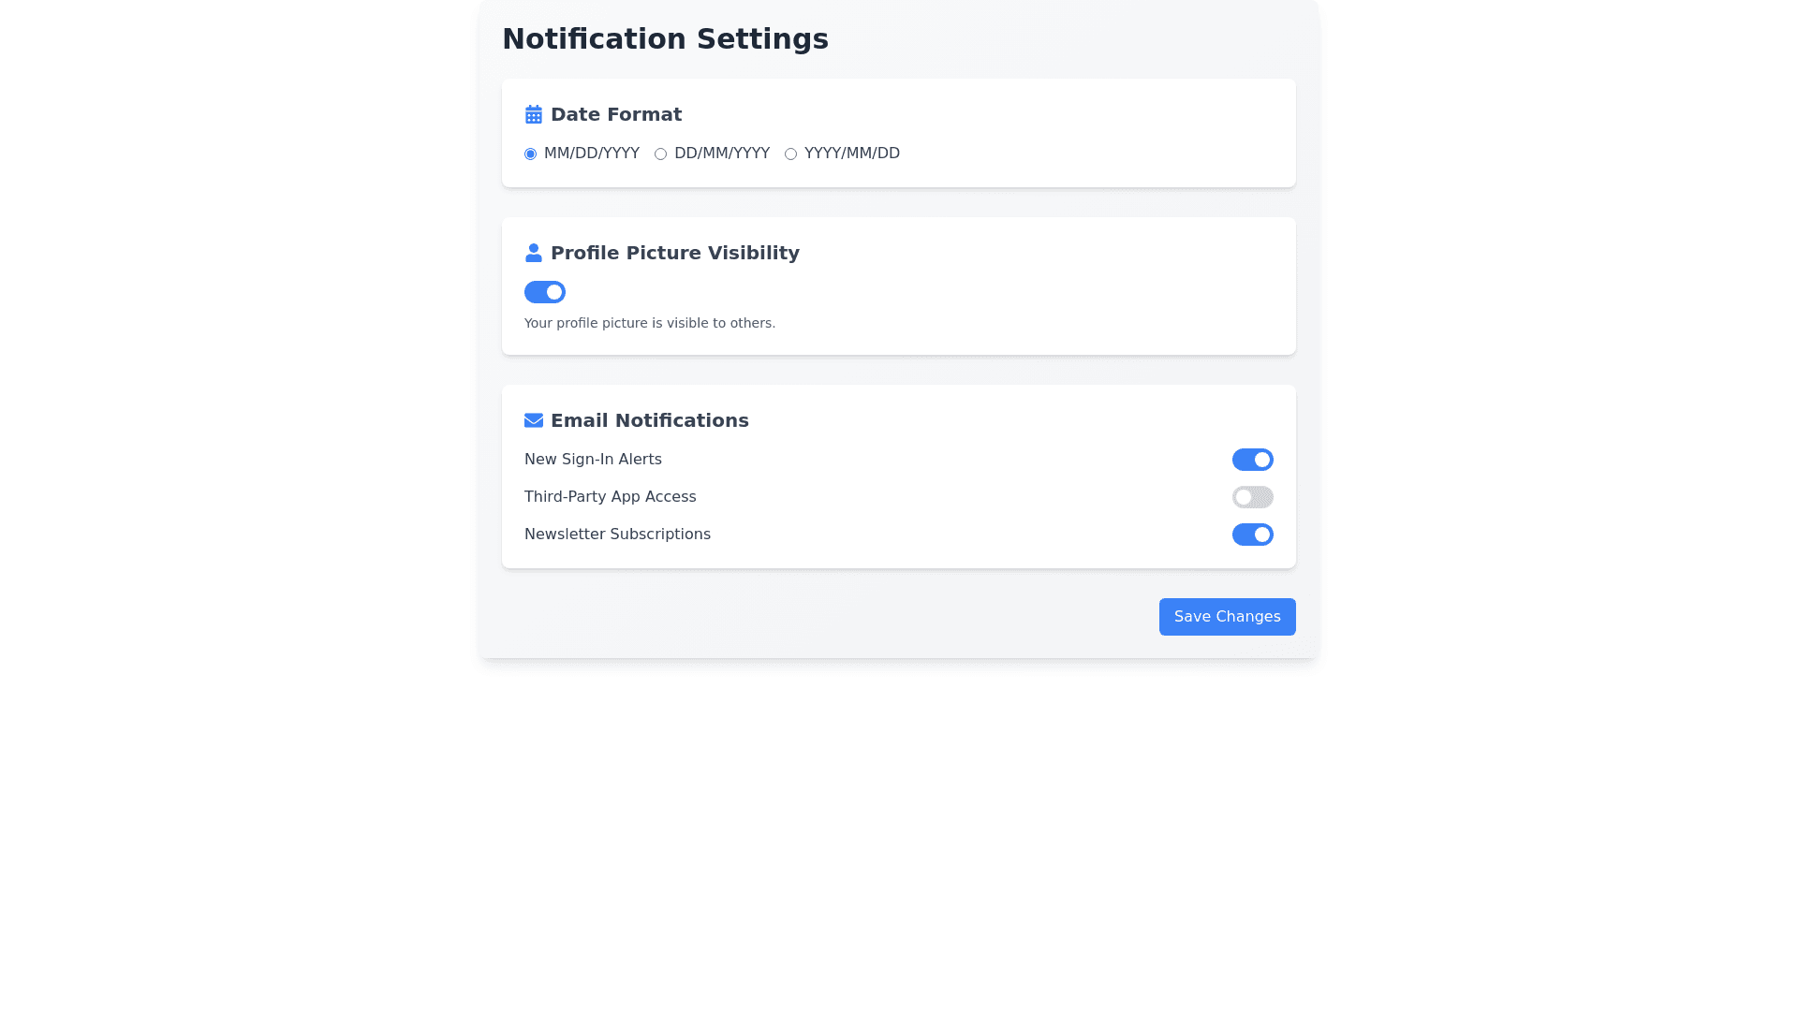Disable the New Sign-In Alerts toggle
This screenshot has height=1011, width=1798.
[1252, 460]
